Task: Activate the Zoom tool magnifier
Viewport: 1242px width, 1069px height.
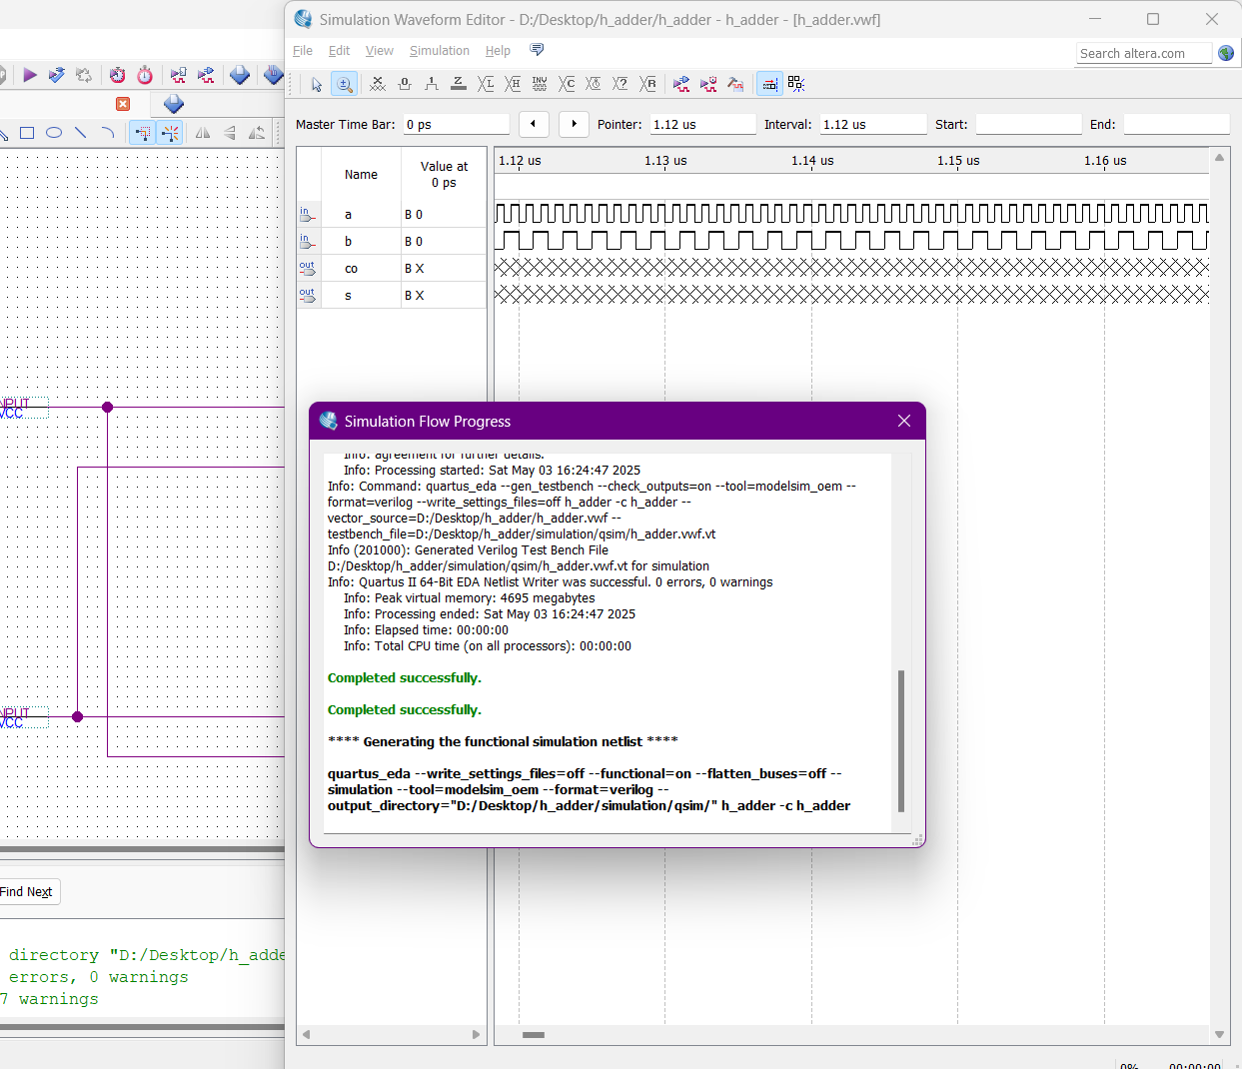Action: coord(344,85)
